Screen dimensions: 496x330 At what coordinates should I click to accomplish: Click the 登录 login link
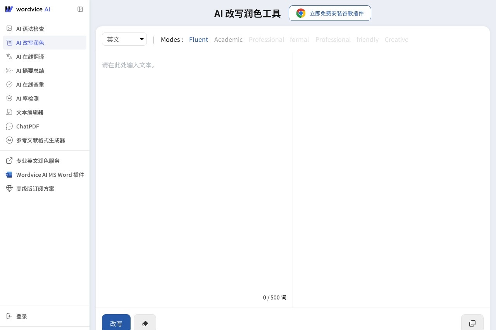22,316
